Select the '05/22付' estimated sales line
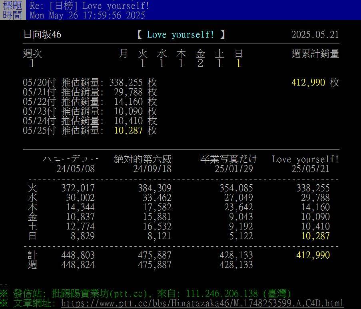Image resolution: width=361 pixels, height=309 pixels. pyautogui.click(x=90, y=102)
